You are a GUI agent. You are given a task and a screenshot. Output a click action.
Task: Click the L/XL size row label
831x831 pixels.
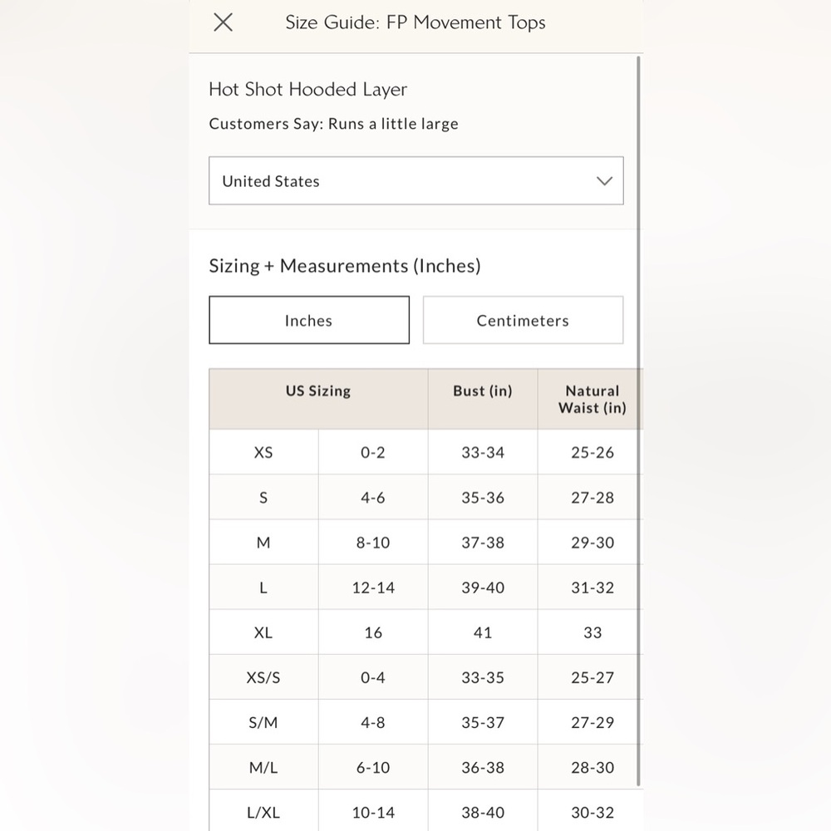(263, 813)
